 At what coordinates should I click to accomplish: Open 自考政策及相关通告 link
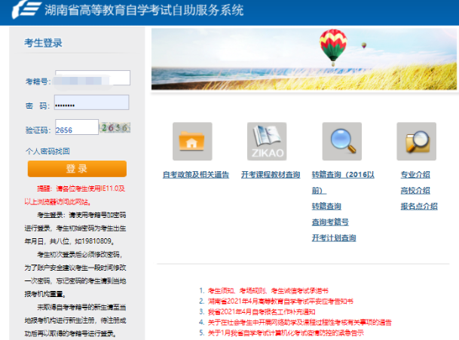tap(196, 175)
